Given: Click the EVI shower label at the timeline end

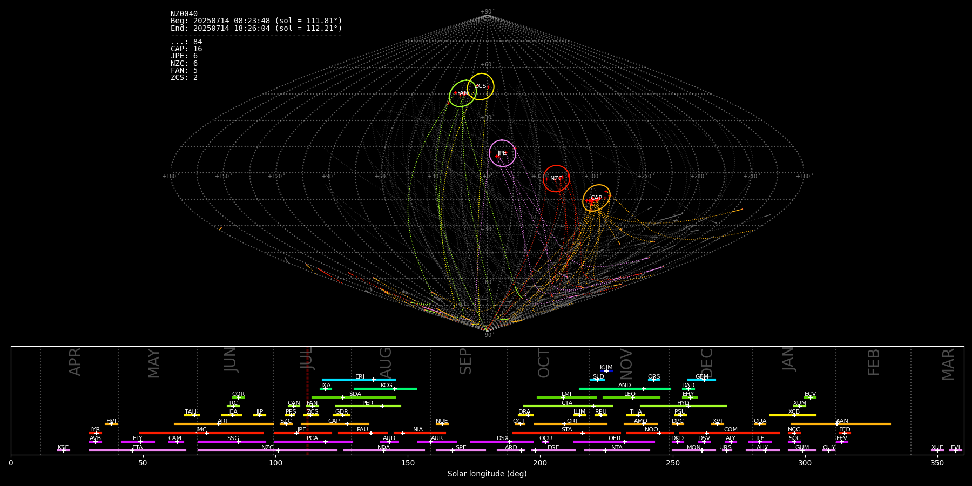Looking at the screenshot, I should tap(955, 448).
